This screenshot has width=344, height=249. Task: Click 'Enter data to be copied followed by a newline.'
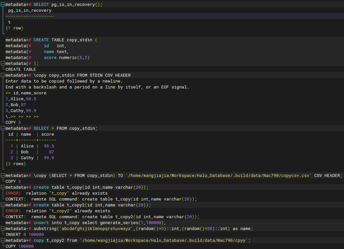(64, 81)
